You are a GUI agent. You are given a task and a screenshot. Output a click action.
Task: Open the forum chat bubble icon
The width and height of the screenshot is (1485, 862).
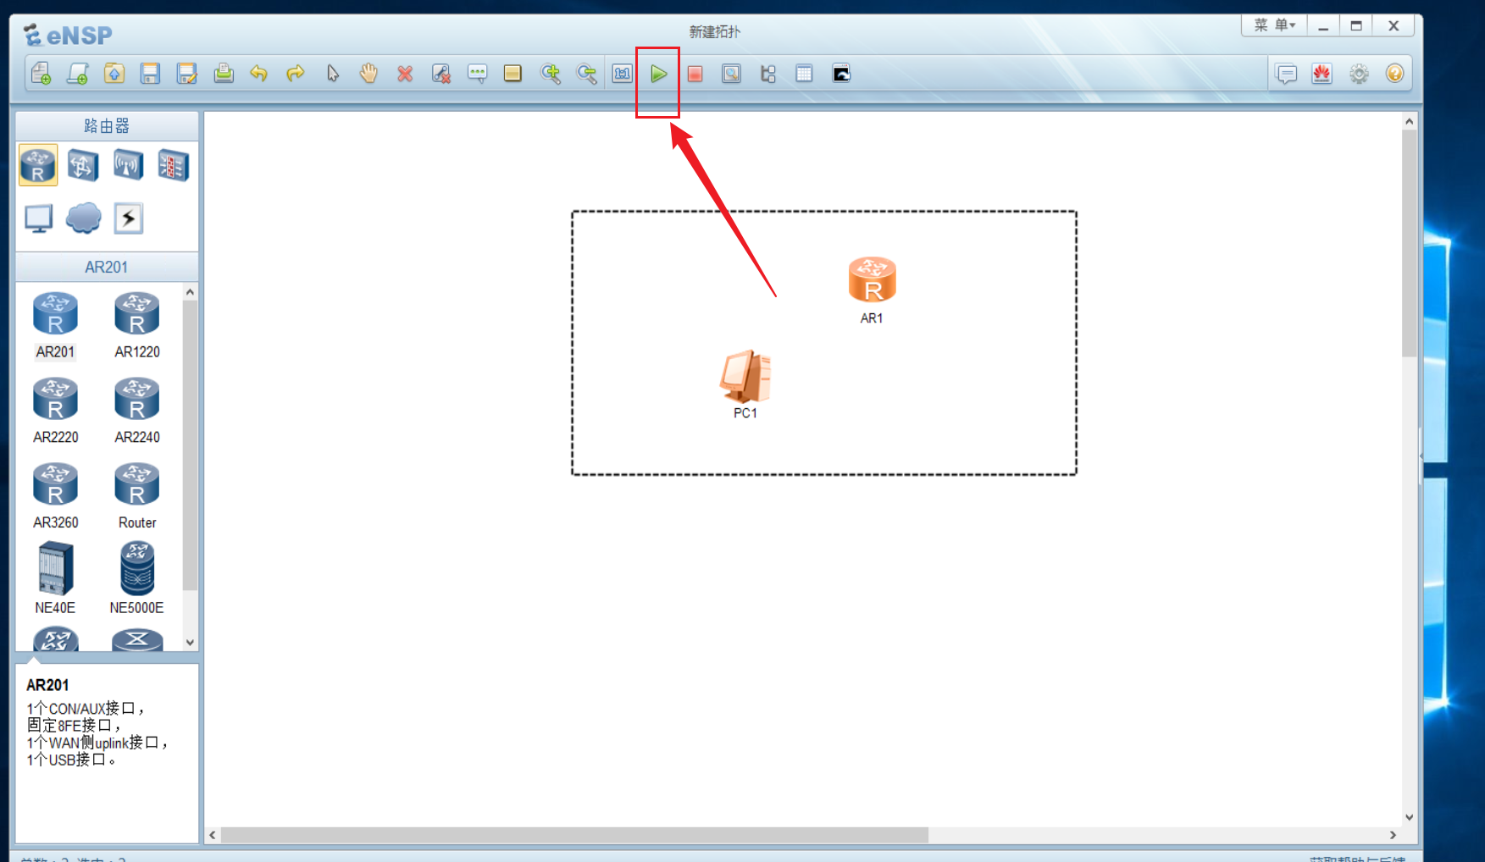click(1286, 74)
